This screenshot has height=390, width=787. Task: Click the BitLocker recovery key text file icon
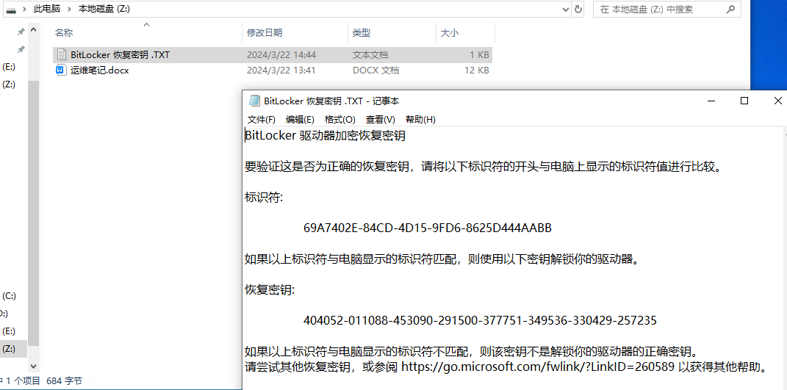pyautogui.click(x=61, y=55)
